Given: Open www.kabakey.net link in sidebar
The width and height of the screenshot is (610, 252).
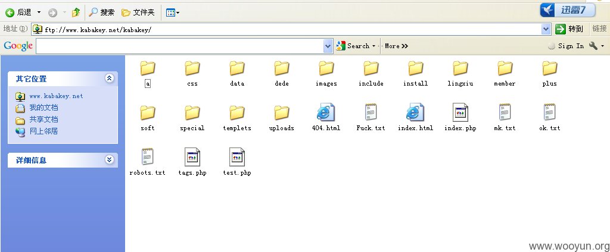Looking at the screenshot, I should click(x=56, y=96).
